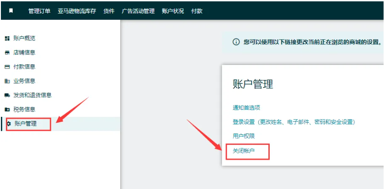Screen dimensions: 384x189
Task: Click the 账户概览 dashboard icon
Action: [x=7, y=38]
